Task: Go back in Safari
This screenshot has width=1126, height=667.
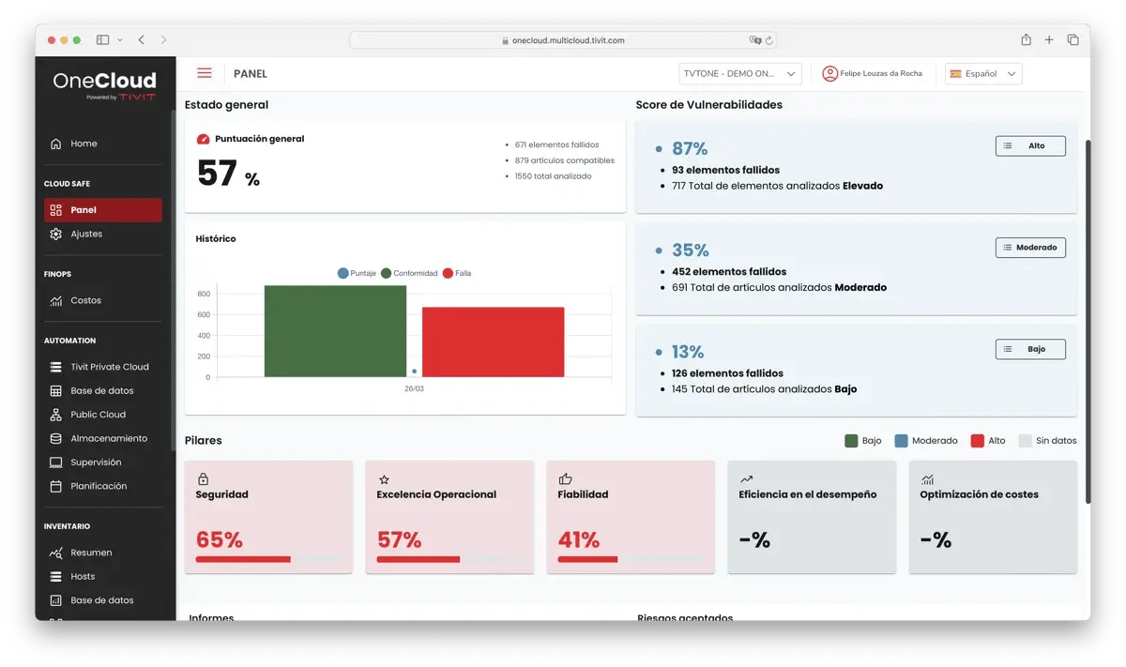Action: point(141,40)
